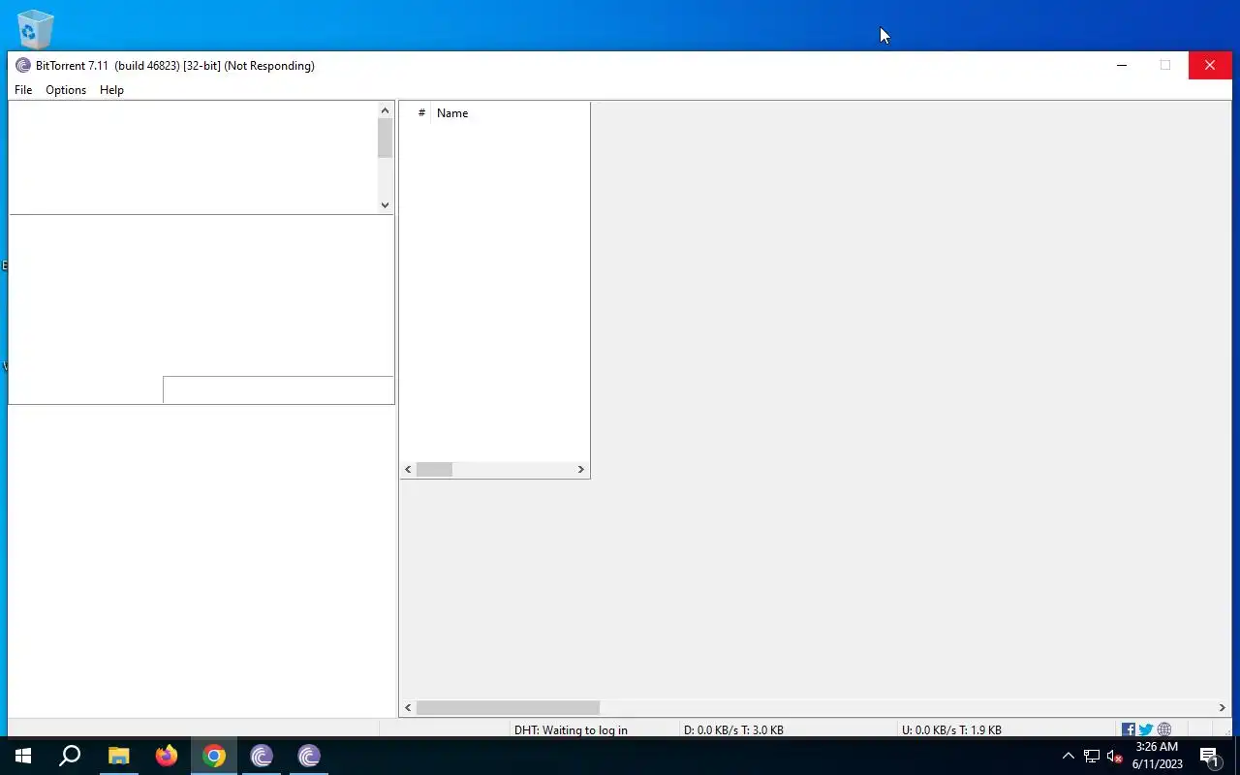This screenshot has height=775, width=1240.
Task: Click the vertical scrollbar up arrow
Action: pyautogui.click(x=385, y=110)
